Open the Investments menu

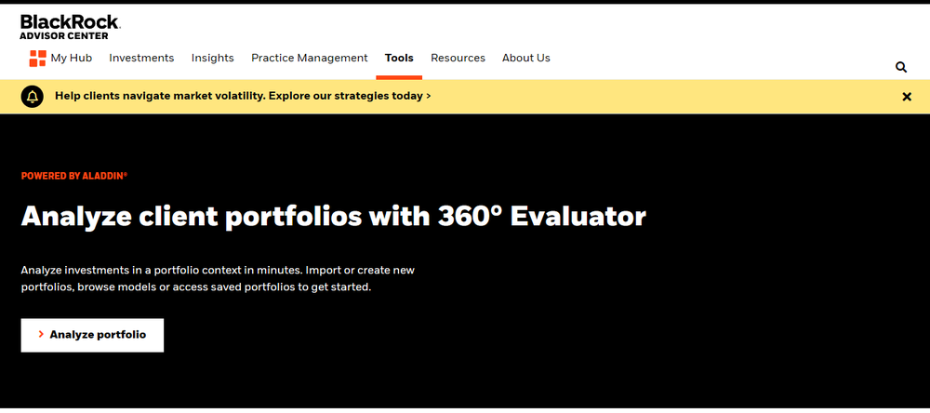[141, 59]
